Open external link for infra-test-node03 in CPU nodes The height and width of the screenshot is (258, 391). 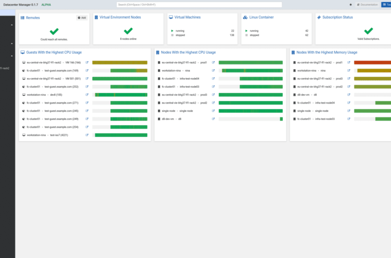[x=213, y=86]
